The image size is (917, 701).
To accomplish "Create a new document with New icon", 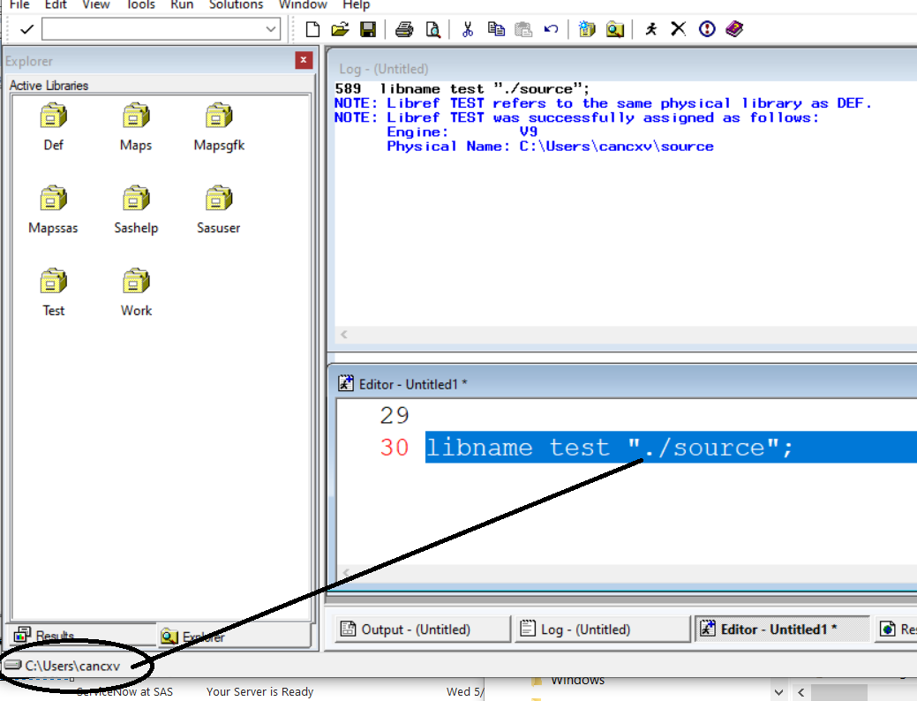I will pos(312,29).
